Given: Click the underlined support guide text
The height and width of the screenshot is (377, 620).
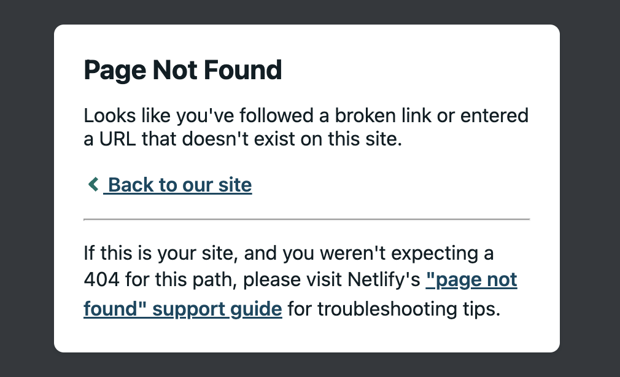Looking at the screenshot, I should point(182,308).
